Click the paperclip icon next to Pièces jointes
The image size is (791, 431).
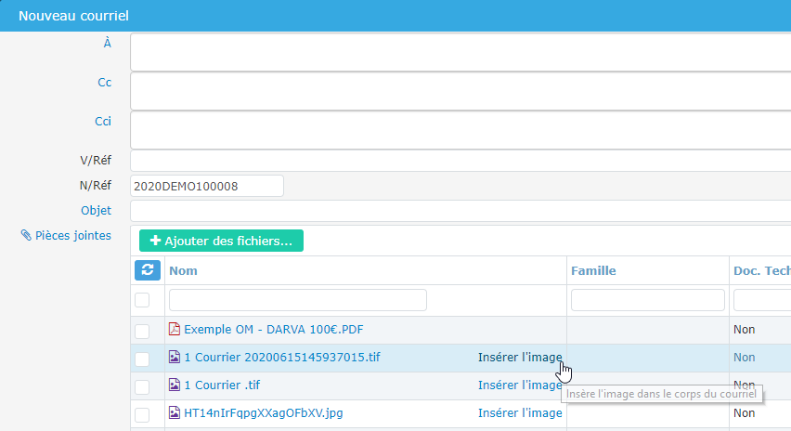tap(26, 236)
